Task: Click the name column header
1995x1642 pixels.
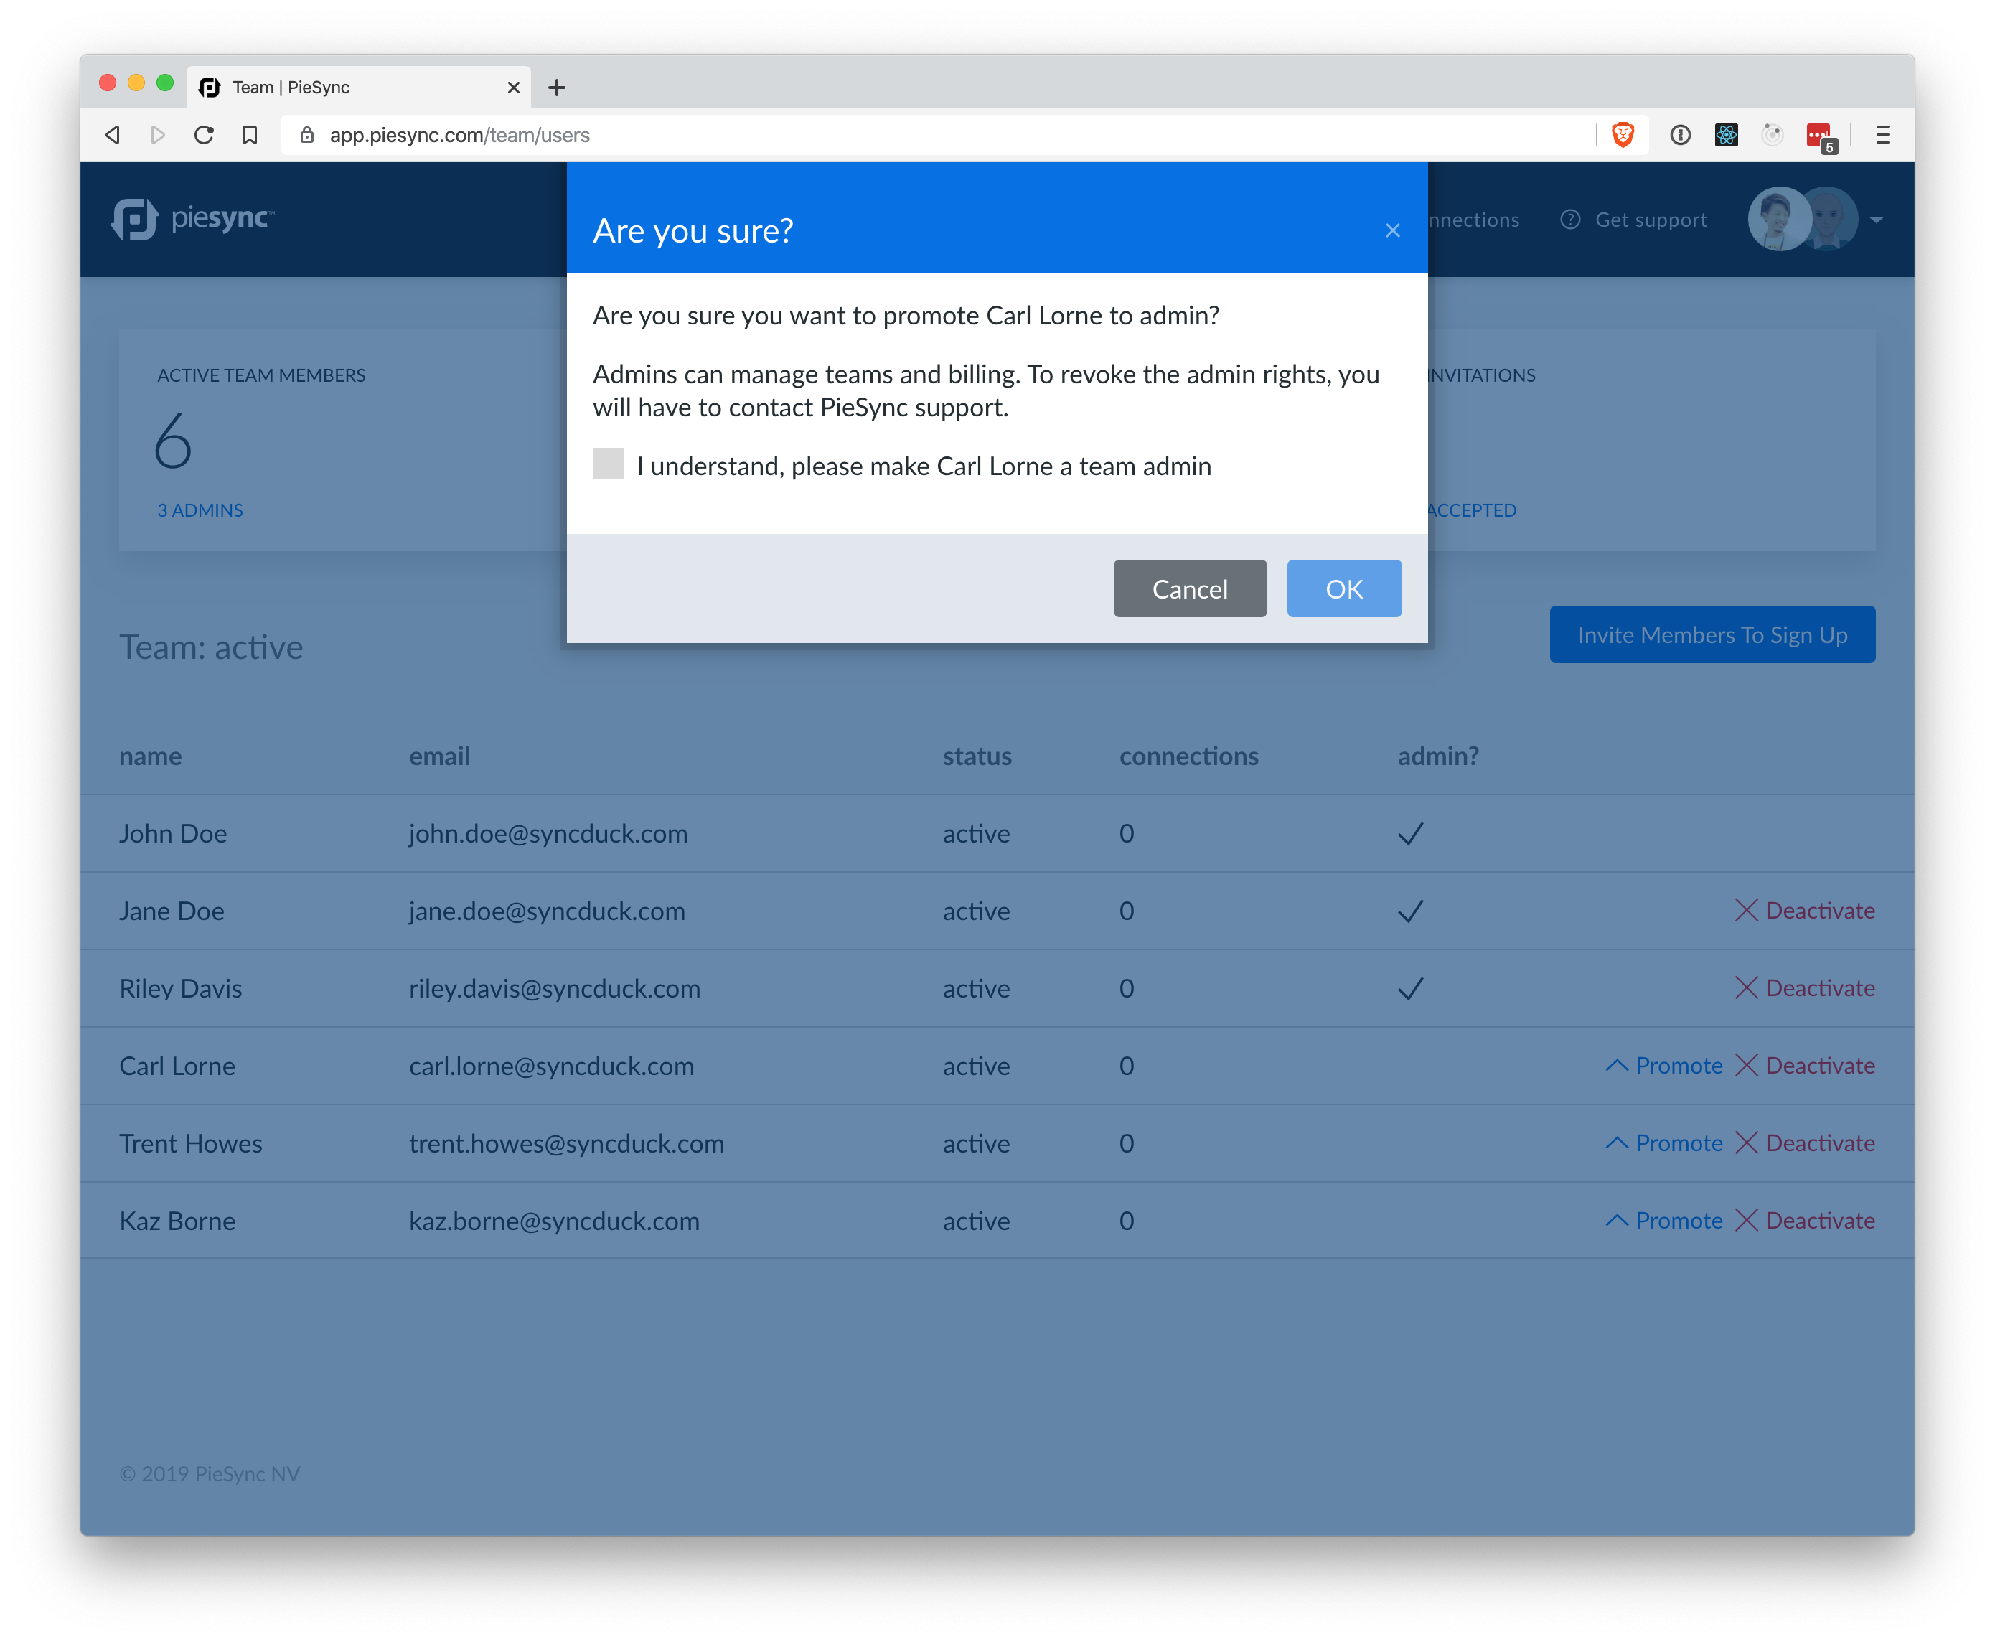Action: click(x=151, y=756)
